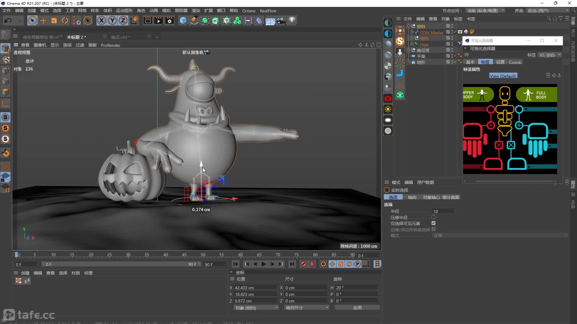Expand the top 空白 object in hierarchy
The height and width of the screenshot is (324, 577).
pyautogui.click(x=409, y=26)
